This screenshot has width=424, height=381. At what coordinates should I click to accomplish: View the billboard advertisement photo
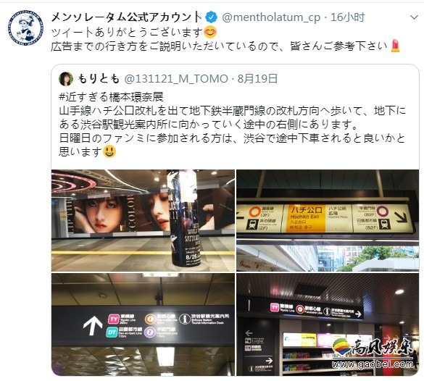[x=143, y=220]
